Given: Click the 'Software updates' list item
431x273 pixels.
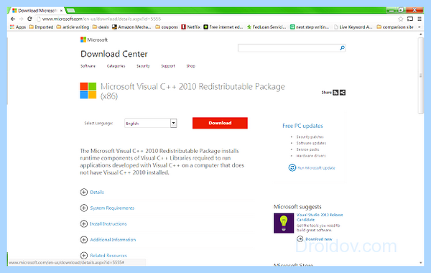Looking at the screenshot, I should click(x=311, y=143).
